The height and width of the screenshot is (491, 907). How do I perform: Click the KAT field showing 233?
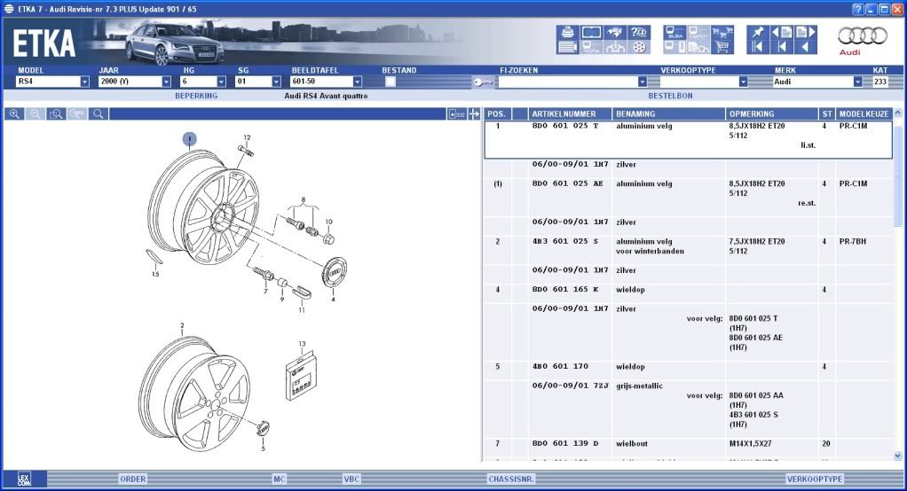pyautogui.click(x=879, y=82)
